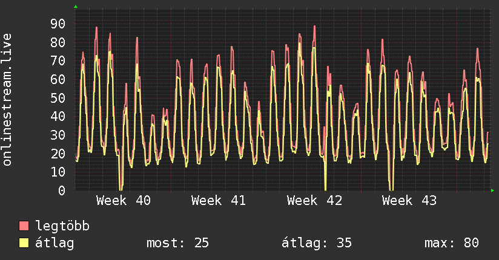
Task: Select the Week 40 axis label
Action: pyautogui.click(x=124, y=201)
